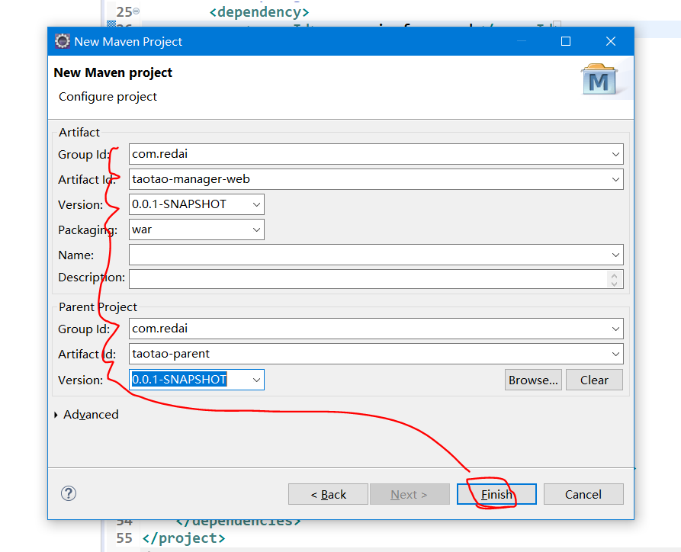Open the dialog help question-mark icon

(x=69, y=493)
